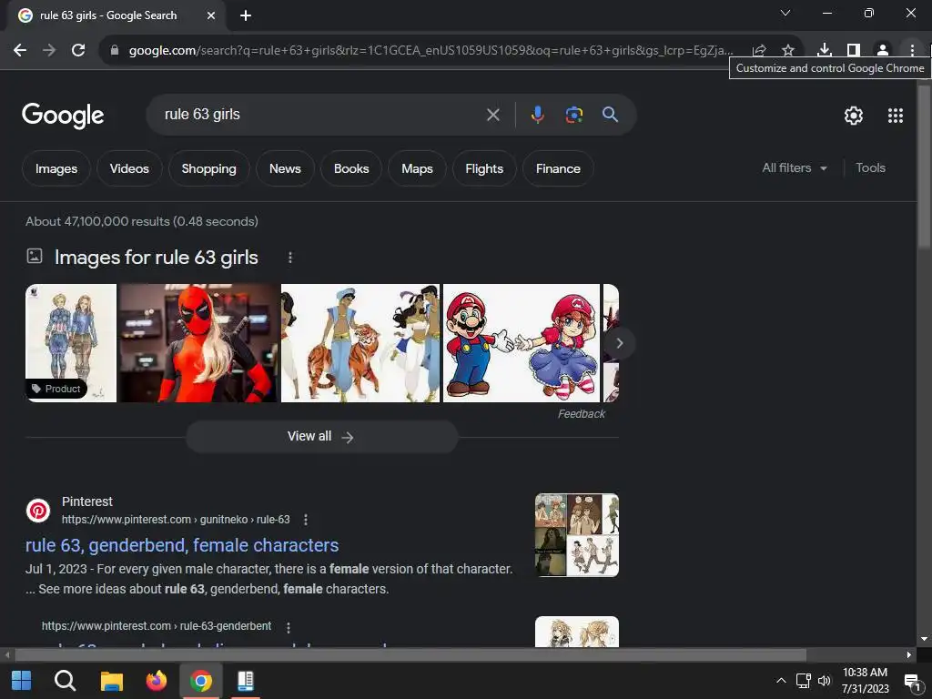This screenshot has width=932, height=699.
Task: Switch to Books results
Action: pyautogui.click(x=351, y=168)
